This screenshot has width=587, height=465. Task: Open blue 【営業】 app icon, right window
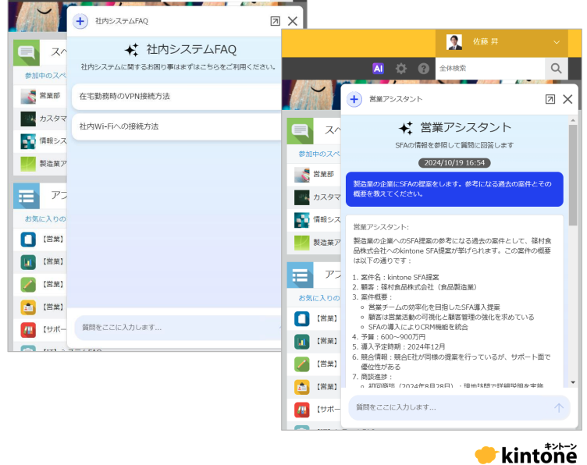[302, 319]
